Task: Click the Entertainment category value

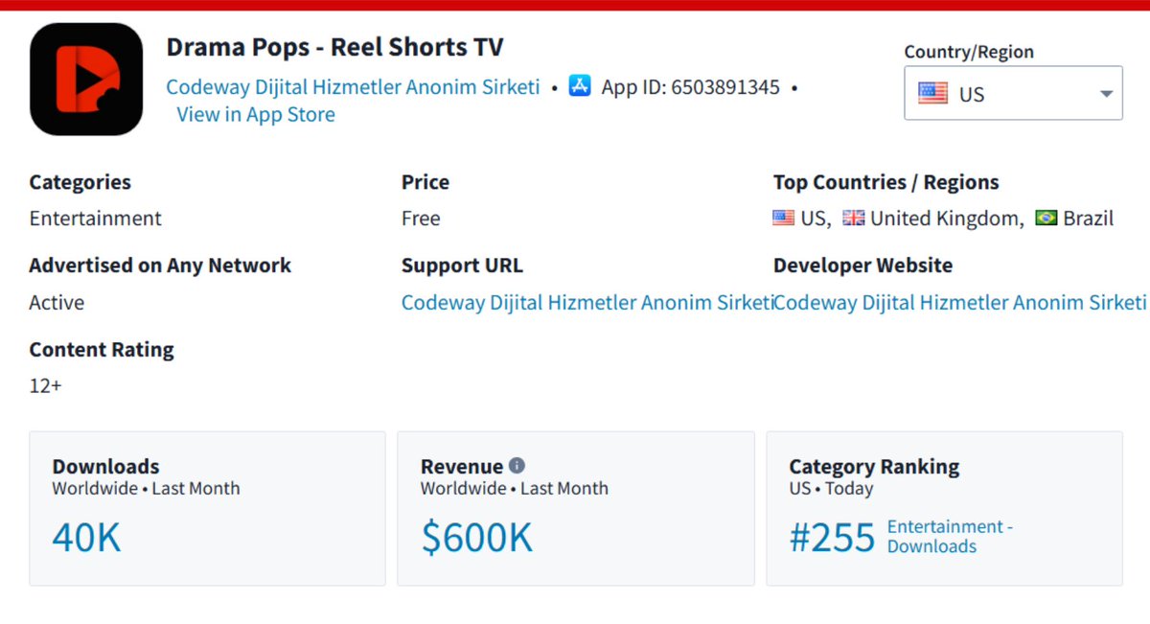Action: pyautogui.click(x=96, y=219)
